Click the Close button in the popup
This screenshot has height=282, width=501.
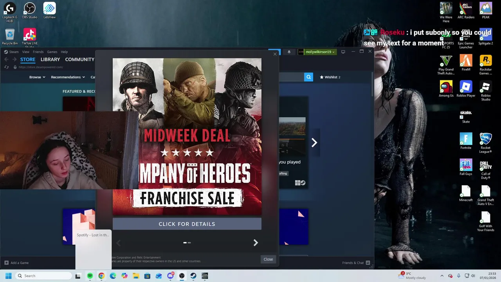tap(268, 259)
